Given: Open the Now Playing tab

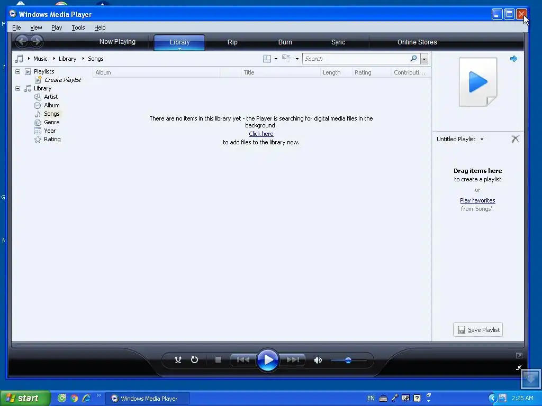Looking at the screenshot, I should click(x=117, y=42).
